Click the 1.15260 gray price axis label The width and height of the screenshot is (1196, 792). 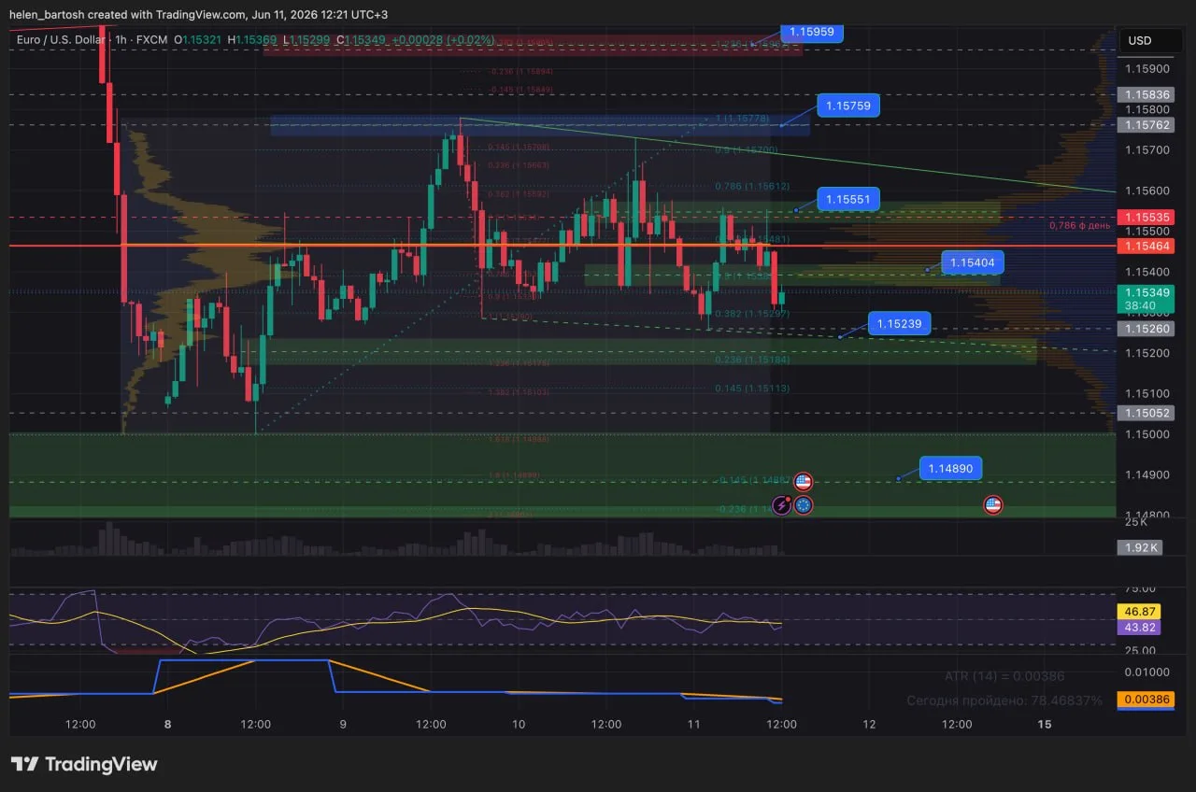[1146, 329]
